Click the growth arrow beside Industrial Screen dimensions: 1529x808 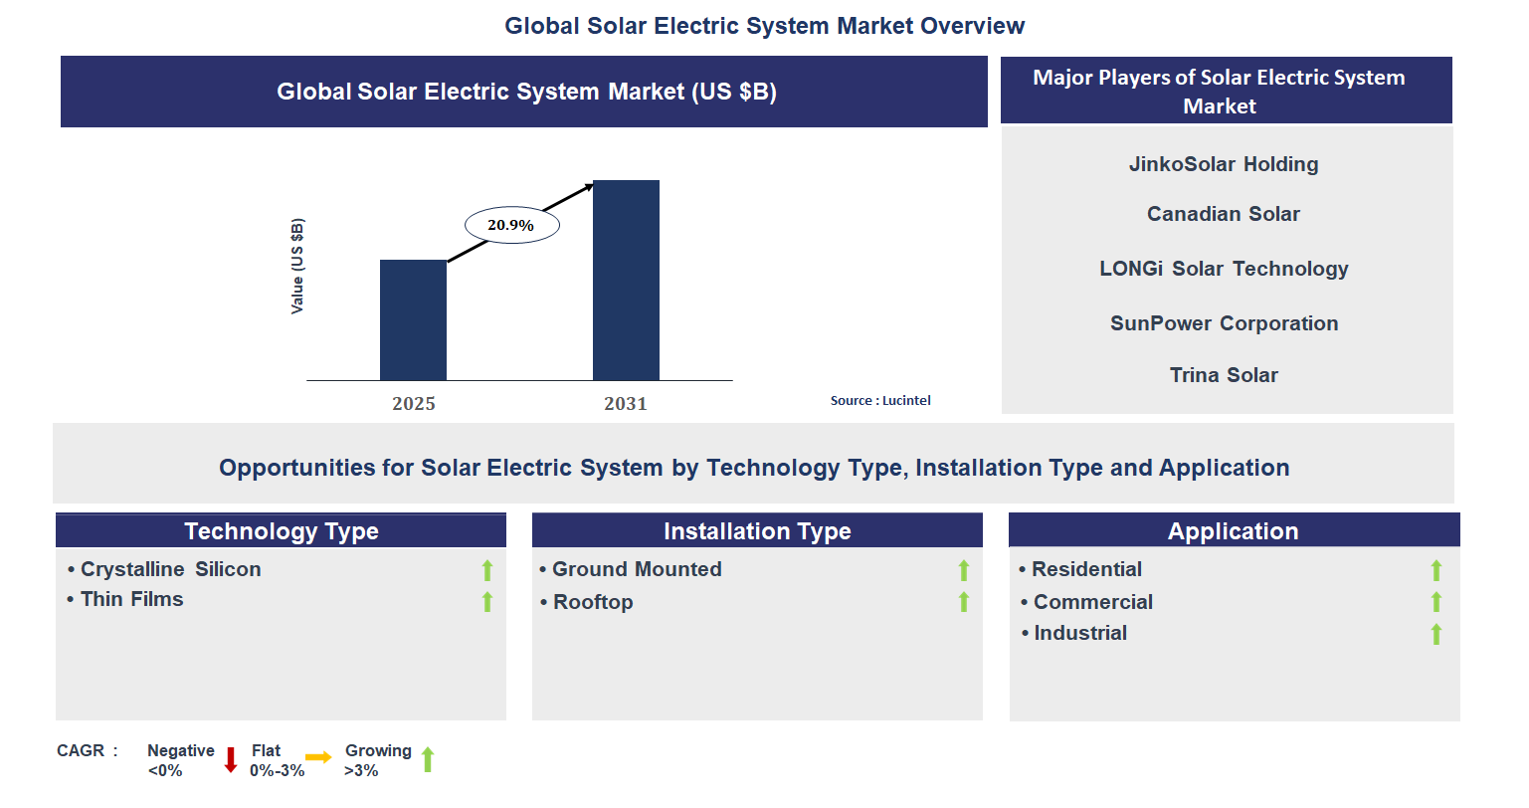point(1435,633)
